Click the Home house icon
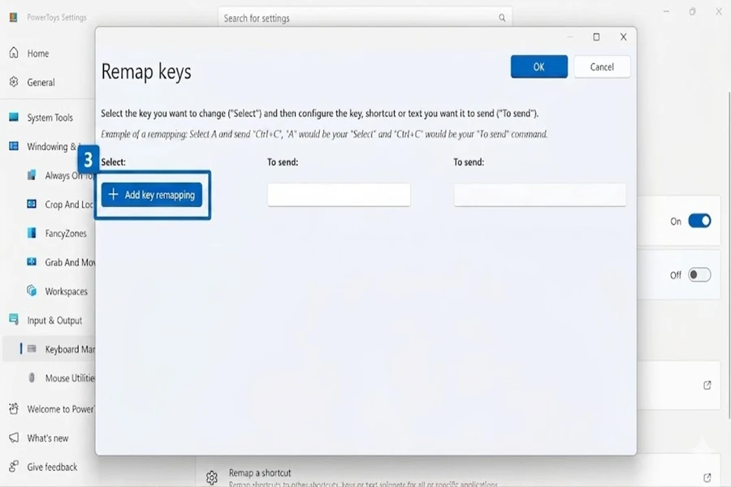Screen dimensions: 731x487 tap(14, 53)
